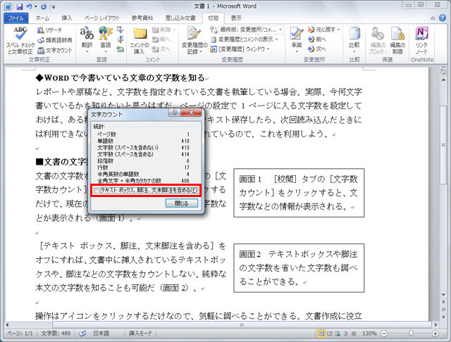Viewport: 451px width, 342px height.
Task: Open the Undo history dropdown arrow
Action: 36,6
